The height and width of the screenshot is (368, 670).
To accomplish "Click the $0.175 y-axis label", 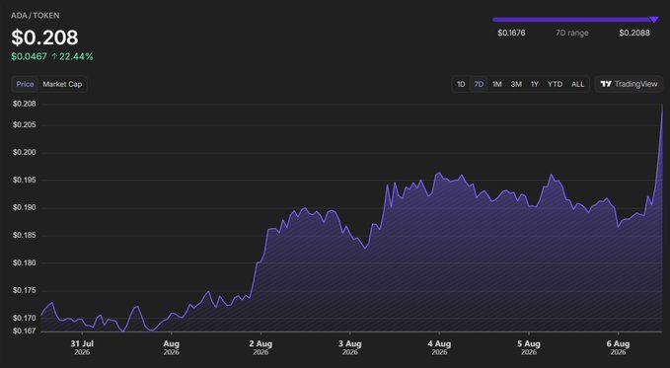I will pos(25,291).
